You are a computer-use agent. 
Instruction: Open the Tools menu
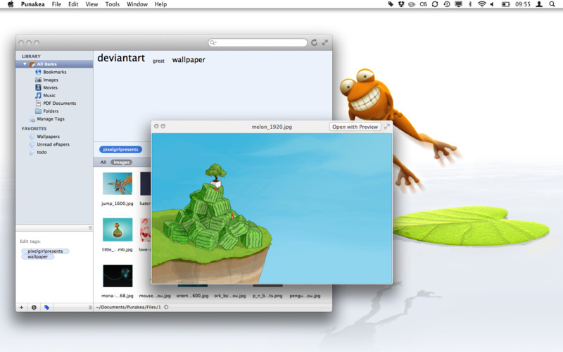click(x=112, y=4)
